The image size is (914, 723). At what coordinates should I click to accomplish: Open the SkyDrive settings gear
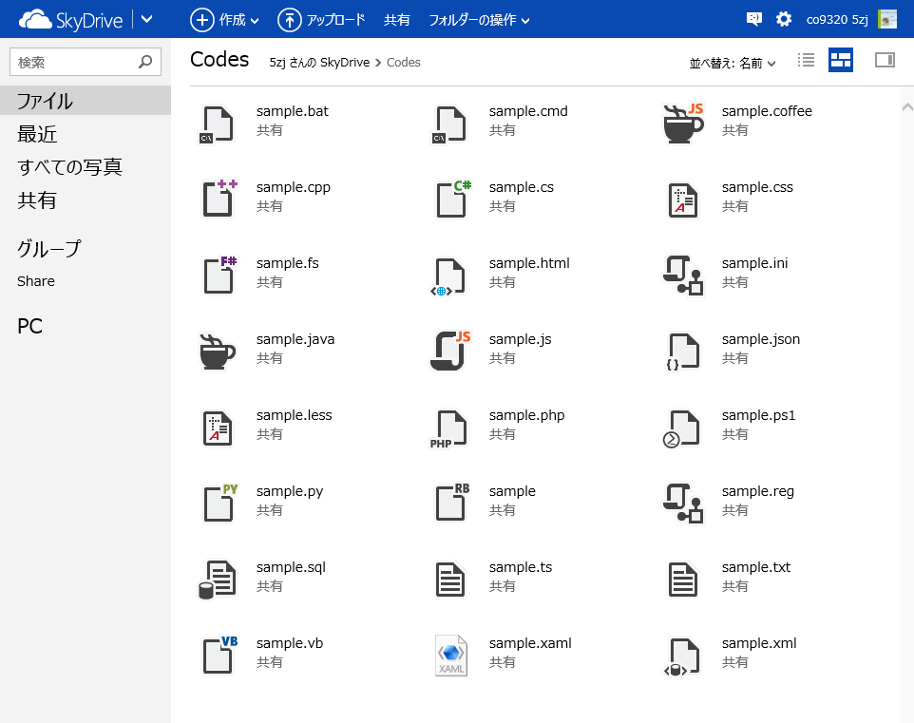tap(784, 18)
